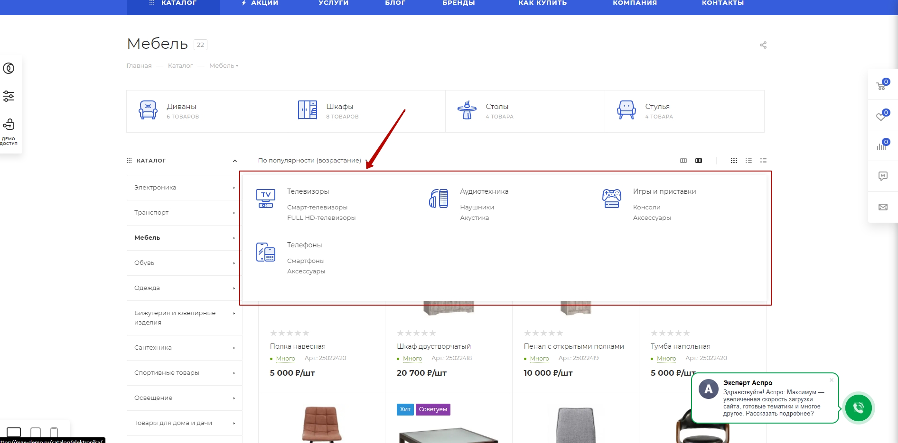The width and height of the screenshot is (898, 443).
Task: Switch to list view layout
Action: (748, 161)
